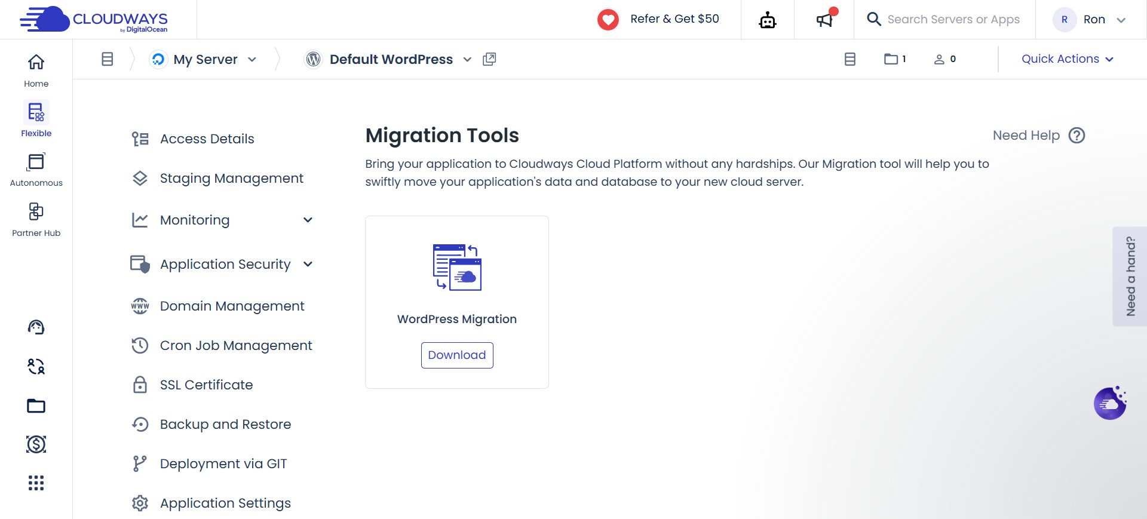
Task: Expand the Monitoring submenu chevron
Action: [308, 220]
